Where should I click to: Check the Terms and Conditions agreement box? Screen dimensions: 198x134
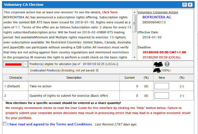coord(5,124)
